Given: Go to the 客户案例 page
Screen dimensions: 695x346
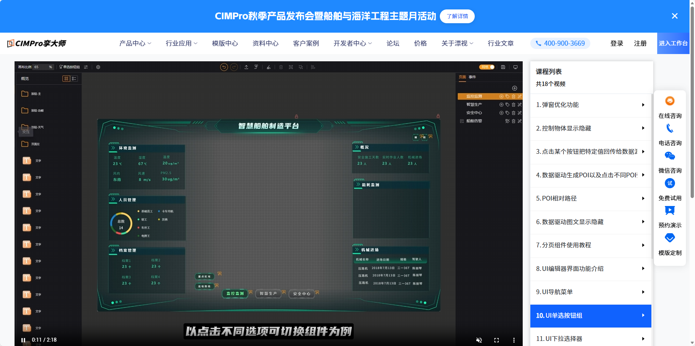Looking at the screenshot, I should 306,44.
